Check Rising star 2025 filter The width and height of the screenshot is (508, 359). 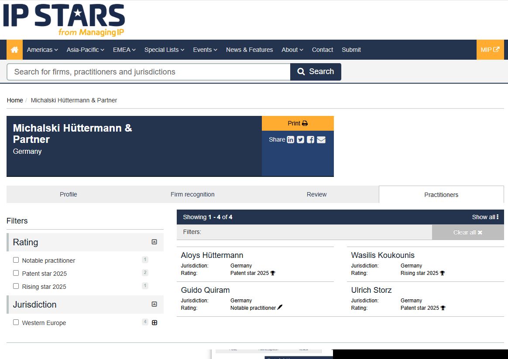16,286
